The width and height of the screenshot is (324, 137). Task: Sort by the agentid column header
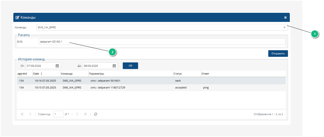[25, 74]
